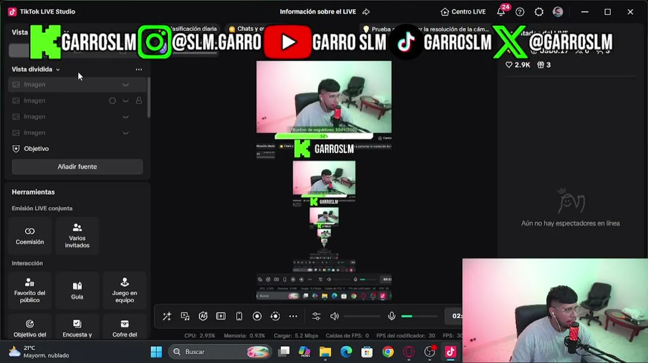The image size is (648, 363).
Task: Open OBS Studio from the taskbar
Action: tap(429, 352)
